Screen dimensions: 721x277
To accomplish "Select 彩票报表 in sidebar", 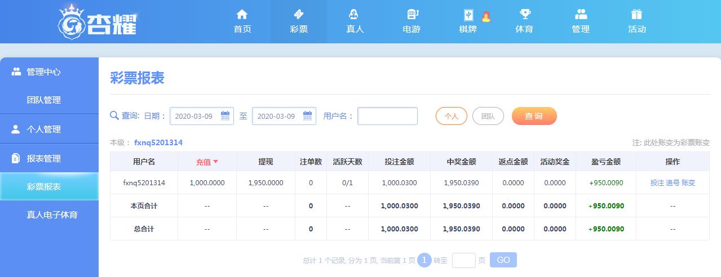I will pyautogui.click(x=49, y=186).
